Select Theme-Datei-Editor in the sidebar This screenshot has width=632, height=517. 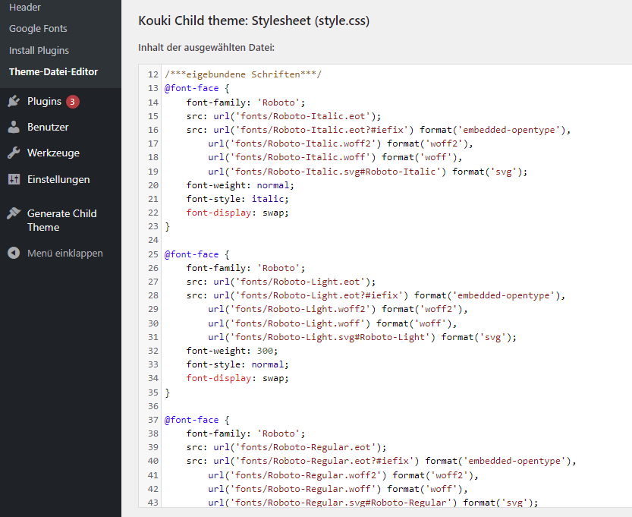(53, 72)
